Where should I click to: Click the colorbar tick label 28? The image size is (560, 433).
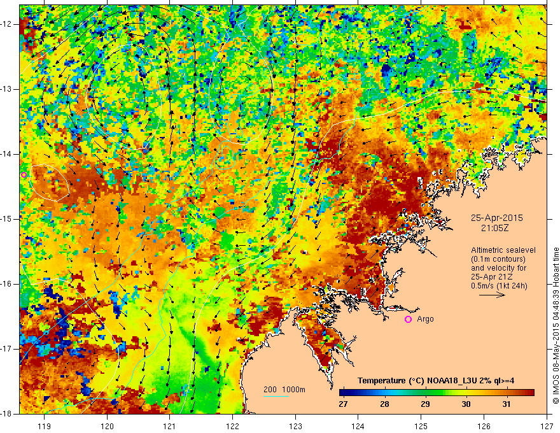tap(384, 404)
